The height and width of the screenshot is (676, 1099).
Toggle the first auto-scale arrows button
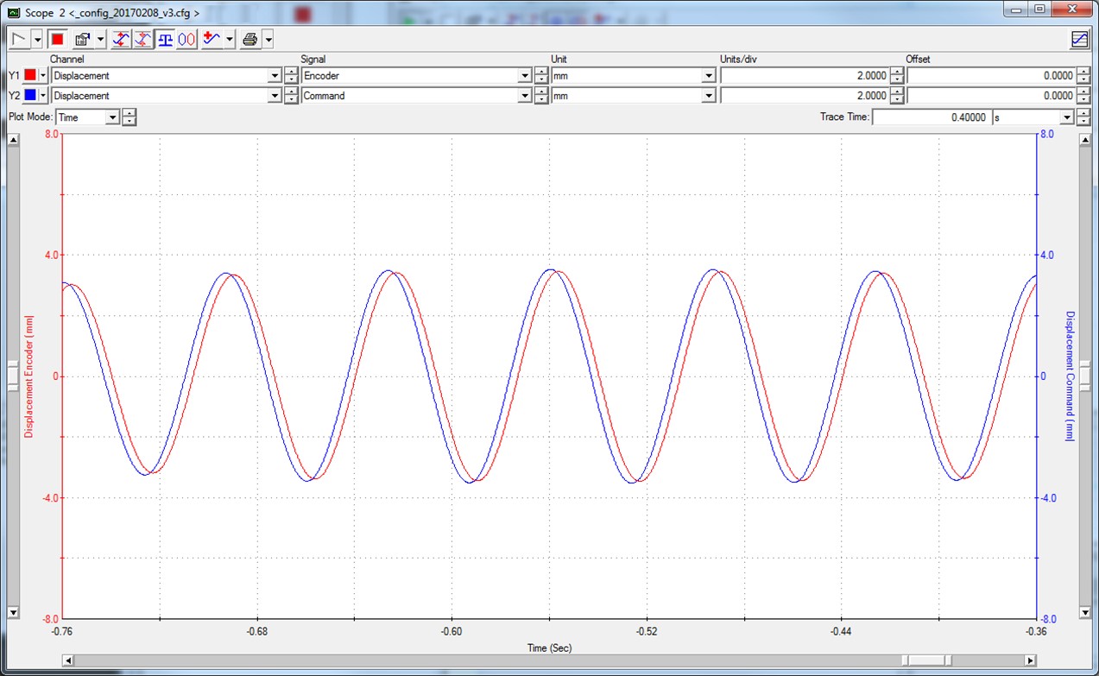[x=122, y=39]
